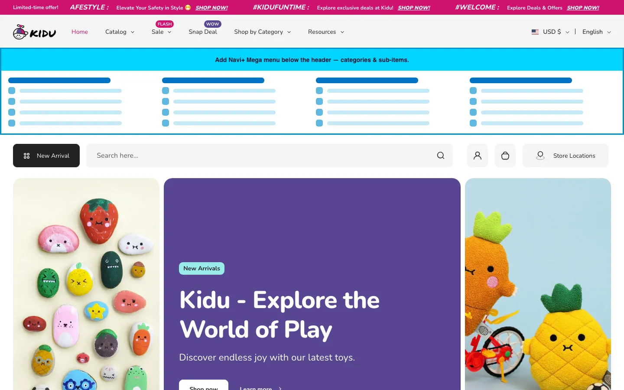This screenshot has width=624, height=390.
Task: Click SHOP NOW after Kidu exclusive deals
Action: click(x=414, y=8)
